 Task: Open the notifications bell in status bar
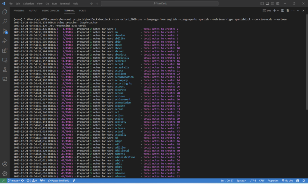click(304, 181)
